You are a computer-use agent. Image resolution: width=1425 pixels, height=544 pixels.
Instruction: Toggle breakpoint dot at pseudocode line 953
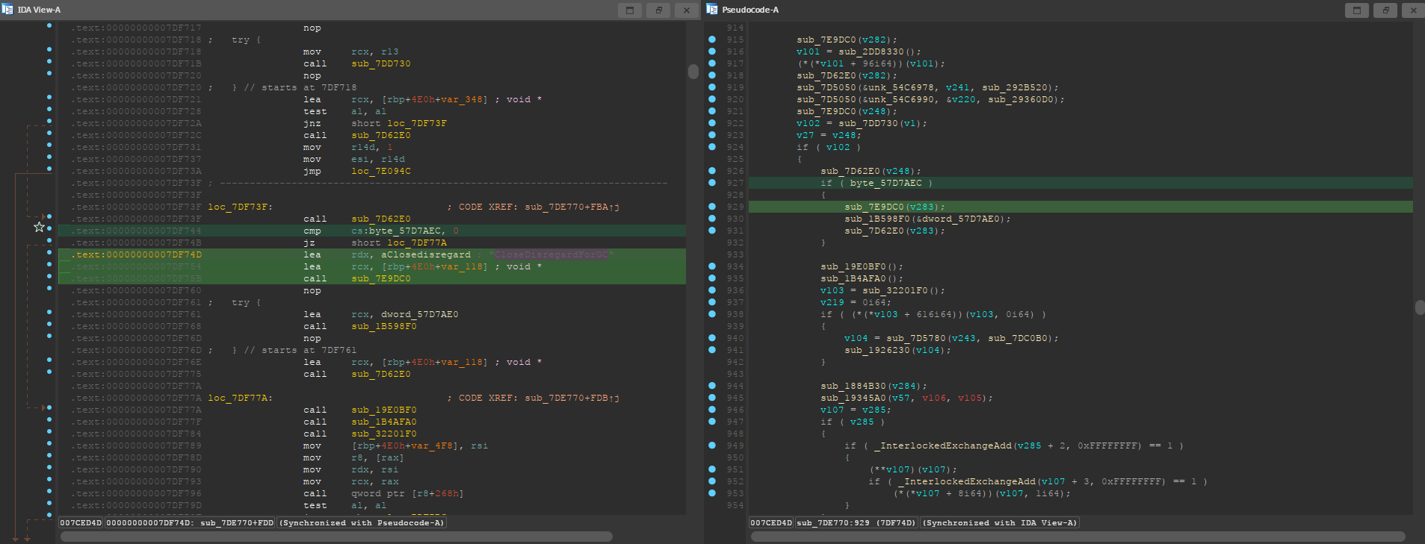(712, 493)
